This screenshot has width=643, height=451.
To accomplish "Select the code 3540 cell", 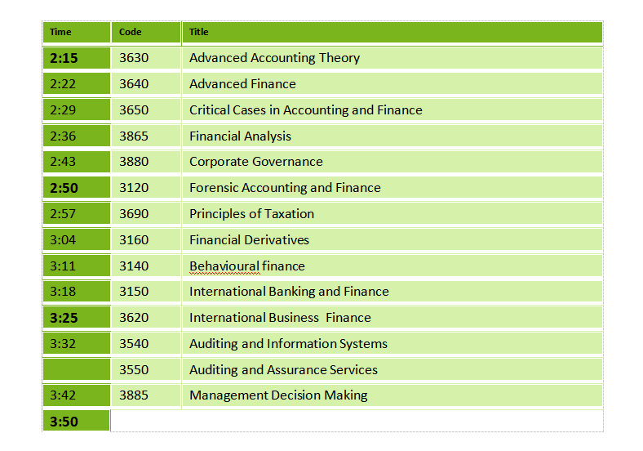I will 134,344.
